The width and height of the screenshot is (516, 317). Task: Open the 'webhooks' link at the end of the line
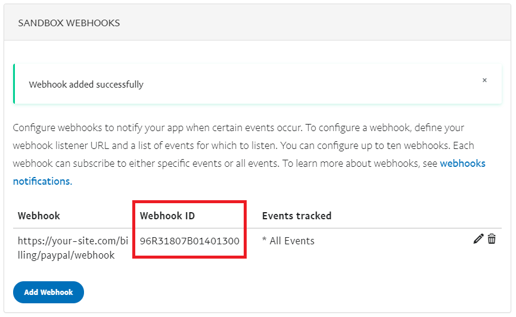(x=462, y=163)
